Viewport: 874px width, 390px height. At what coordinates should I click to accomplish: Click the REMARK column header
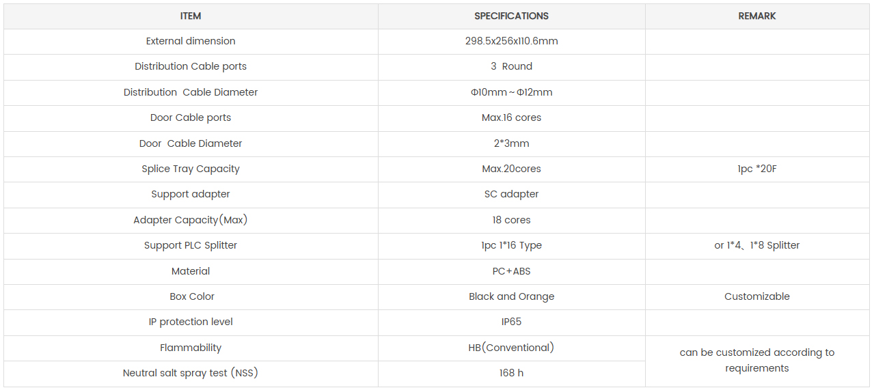[757, 16]
